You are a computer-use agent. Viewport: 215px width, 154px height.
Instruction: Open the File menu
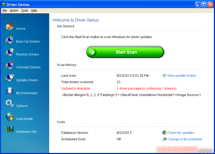click(5, 10)
